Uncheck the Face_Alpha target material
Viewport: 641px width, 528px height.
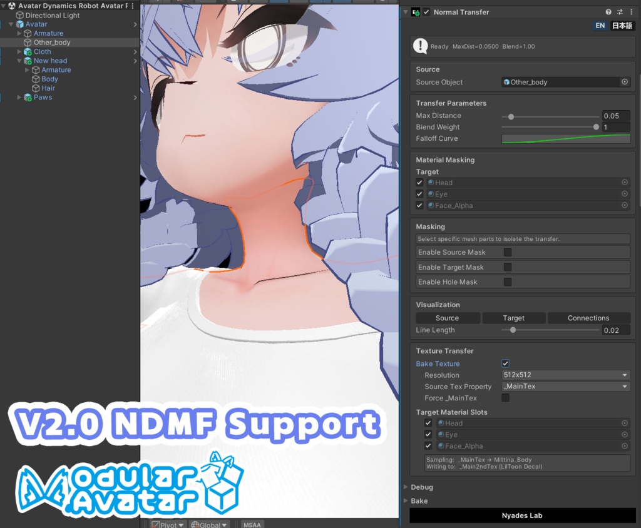click(x=419, y=205)
